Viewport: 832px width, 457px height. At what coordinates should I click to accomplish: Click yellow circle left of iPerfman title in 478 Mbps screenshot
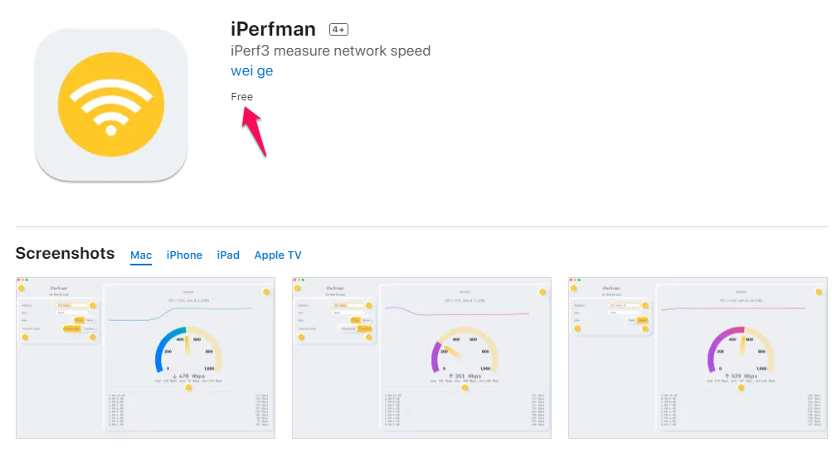22,289
